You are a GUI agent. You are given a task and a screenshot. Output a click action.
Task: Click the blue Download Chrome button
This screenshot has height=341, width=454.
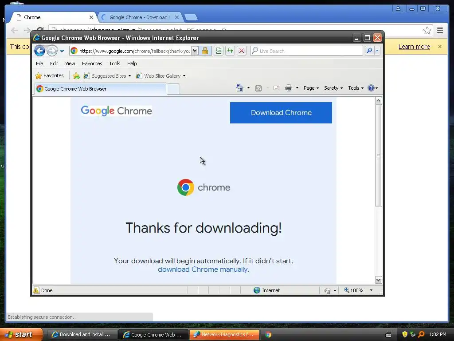(x=281, y=112)
